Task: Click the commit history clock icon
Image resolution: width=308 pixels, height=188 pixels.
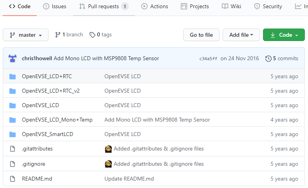Action: coord(268,59)
